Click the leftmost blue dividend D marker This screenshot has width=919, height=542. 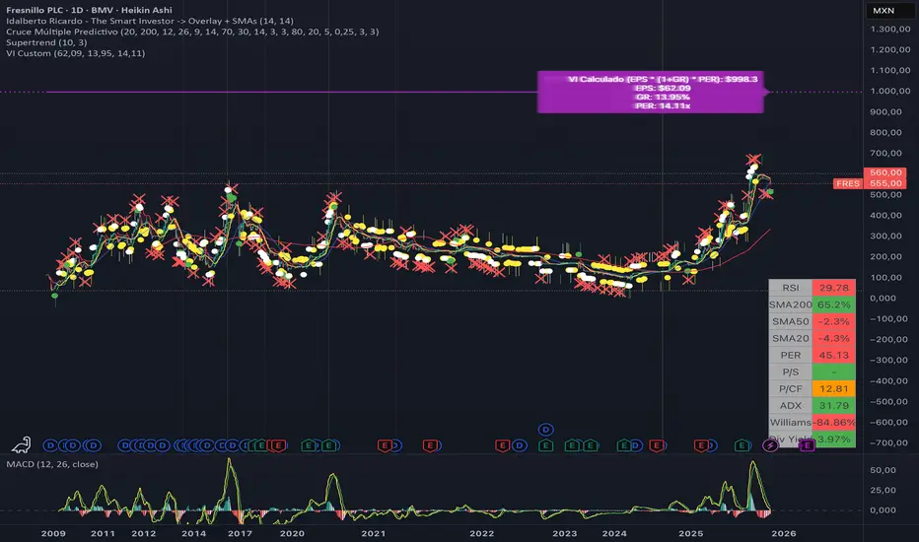[x=50, y=445]
